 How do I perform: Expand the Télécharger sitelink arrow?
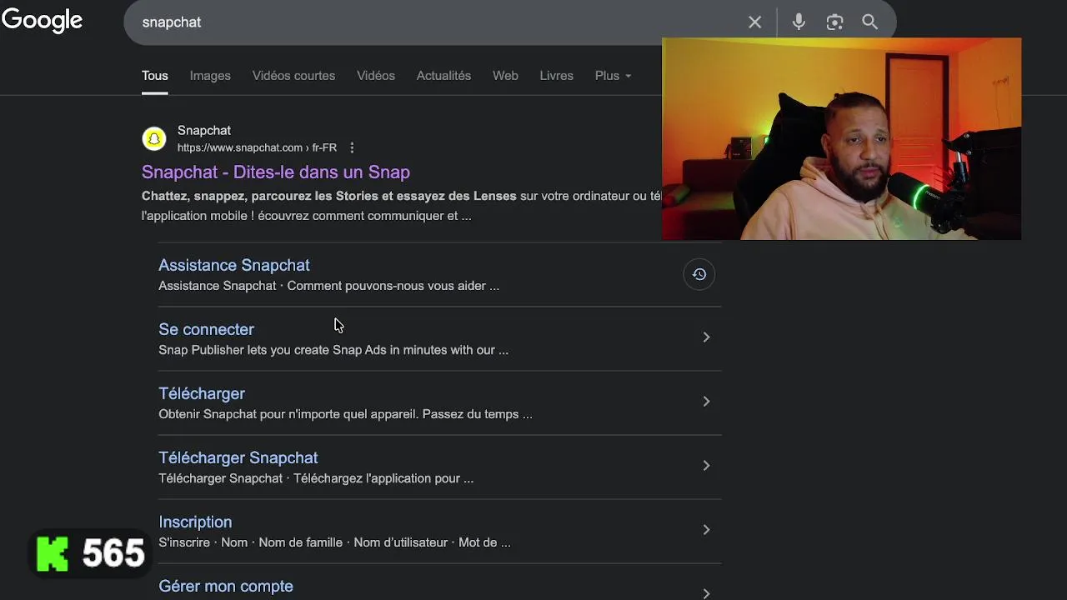[x=706, y=402]
